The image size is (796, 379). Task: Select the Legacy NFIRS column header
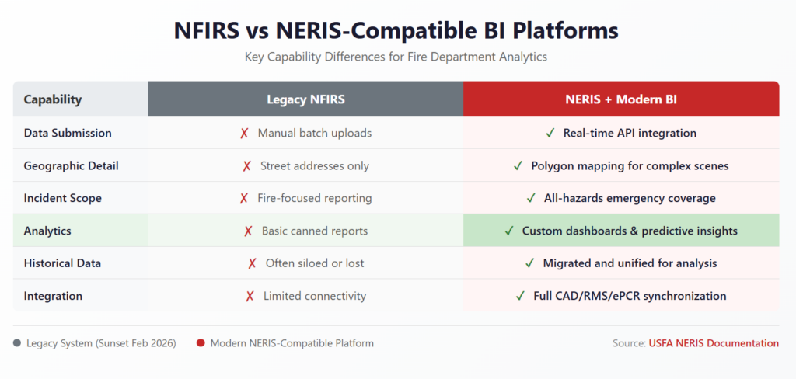click(305, 99)
